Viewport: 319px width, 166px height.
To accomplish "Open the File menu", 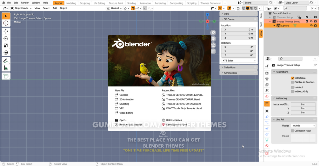I will [x=9, y=3].
